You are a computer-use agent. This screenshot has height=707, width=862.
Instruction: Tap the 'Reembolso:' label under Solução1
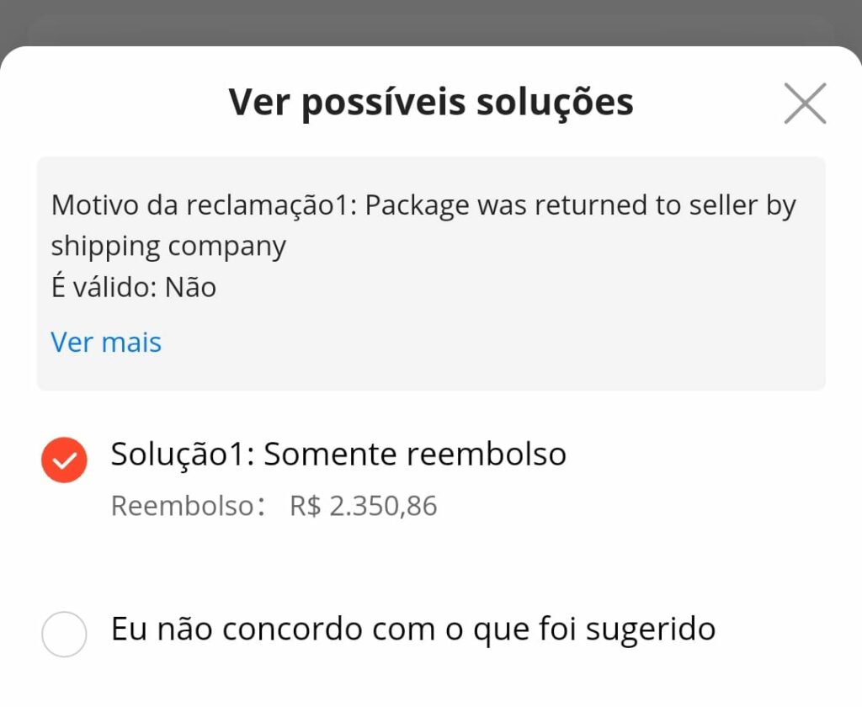[x=188, y=506]
